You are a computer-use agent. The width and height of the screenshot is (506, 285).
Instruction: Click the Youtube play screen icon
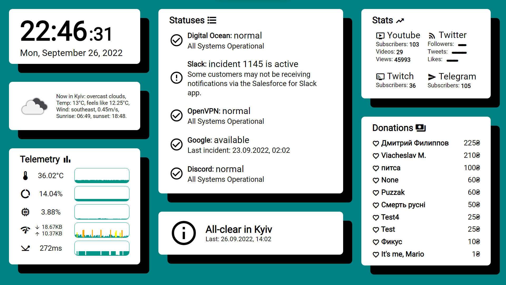tap(380, 36)
